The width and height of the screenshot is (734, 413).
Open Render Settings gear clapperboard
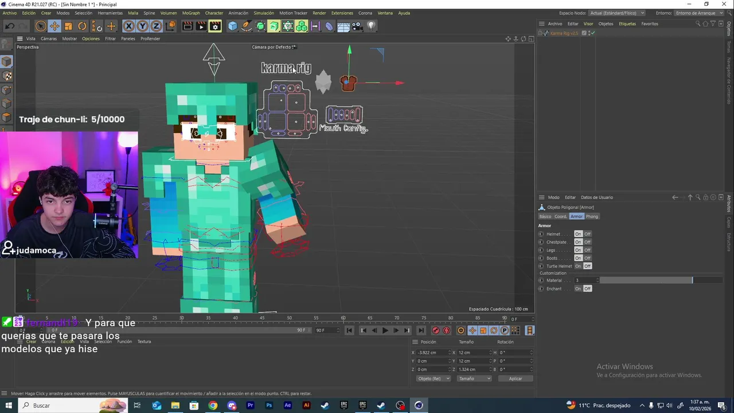215,26
